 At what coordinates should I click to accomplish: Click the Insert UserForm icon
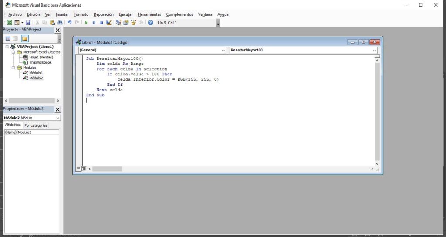pos(17,23)
